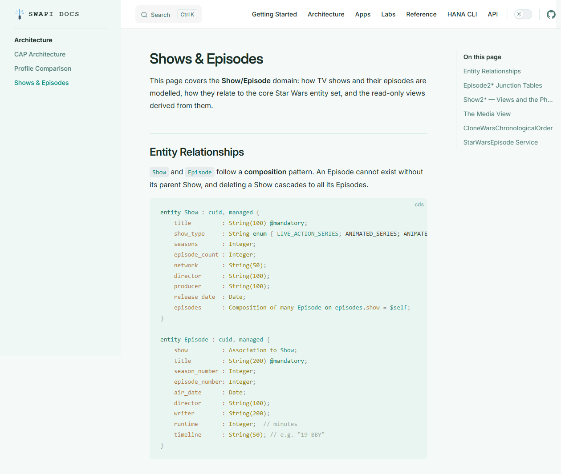Select CAP Architecture in the sidebar
The width and height of the screenshot is (561, 474).
[x=40, y=54]
